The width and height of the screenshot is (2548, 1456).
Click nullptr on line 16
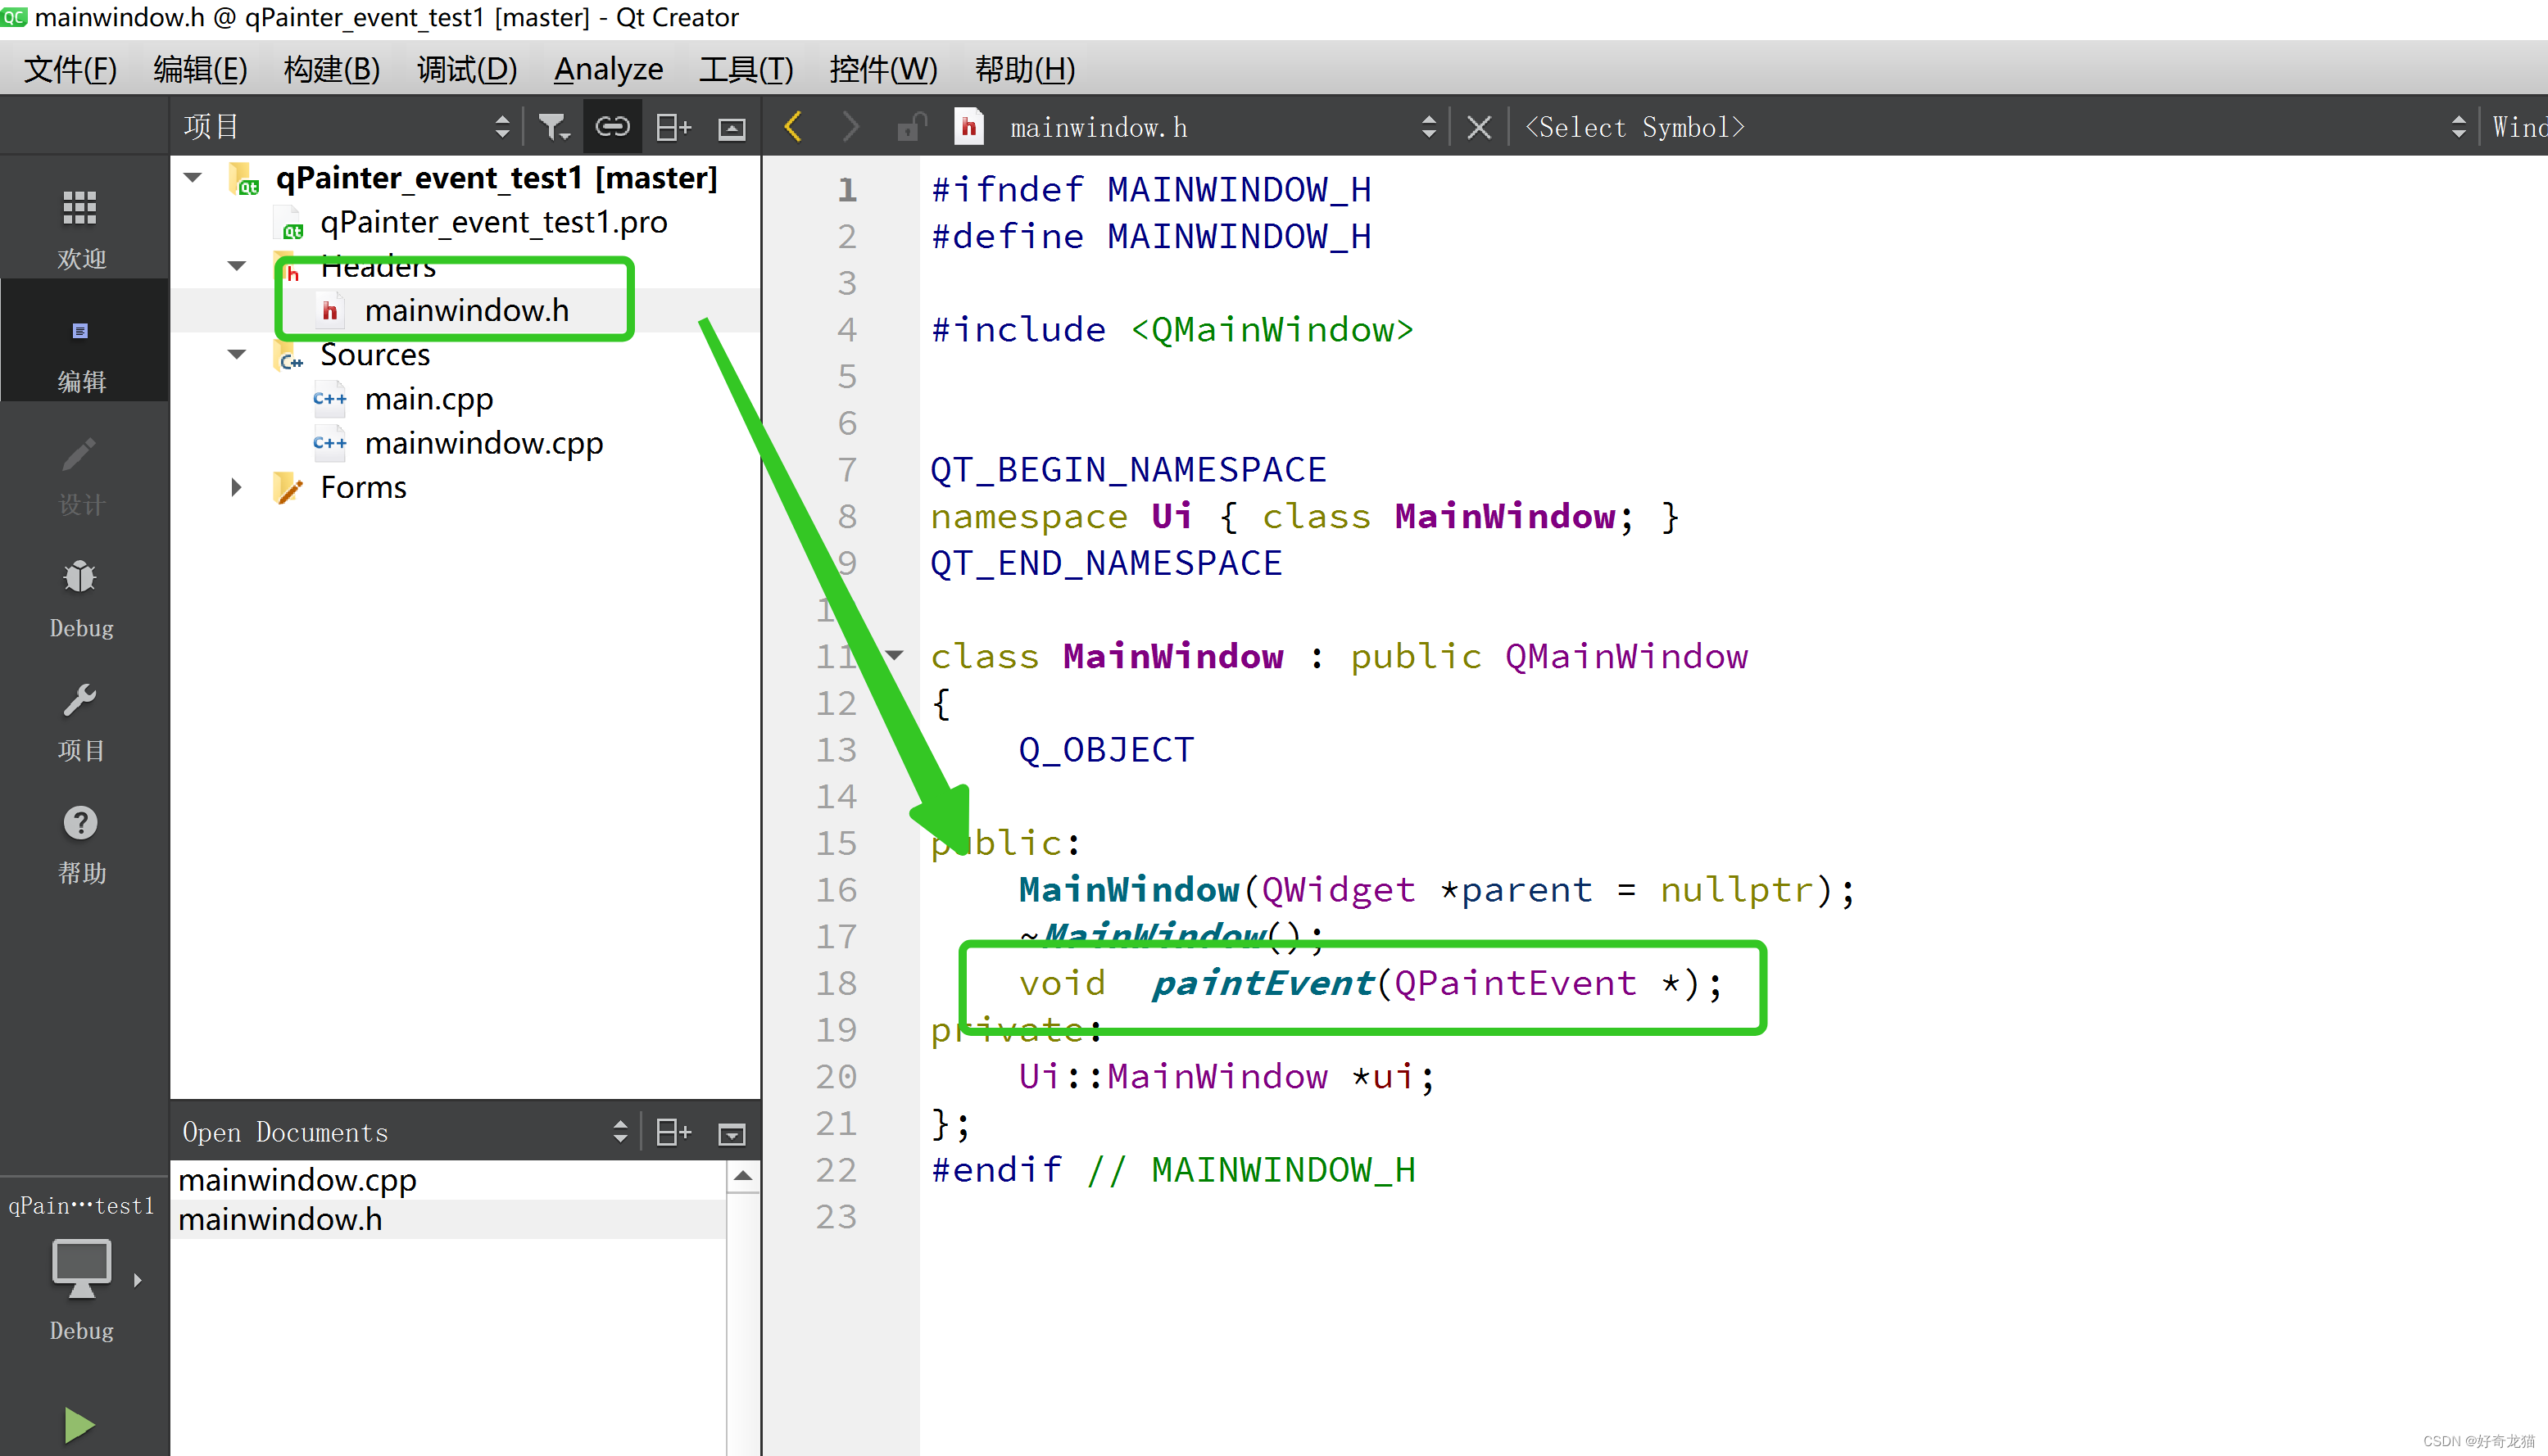(x=1737, y=889)
